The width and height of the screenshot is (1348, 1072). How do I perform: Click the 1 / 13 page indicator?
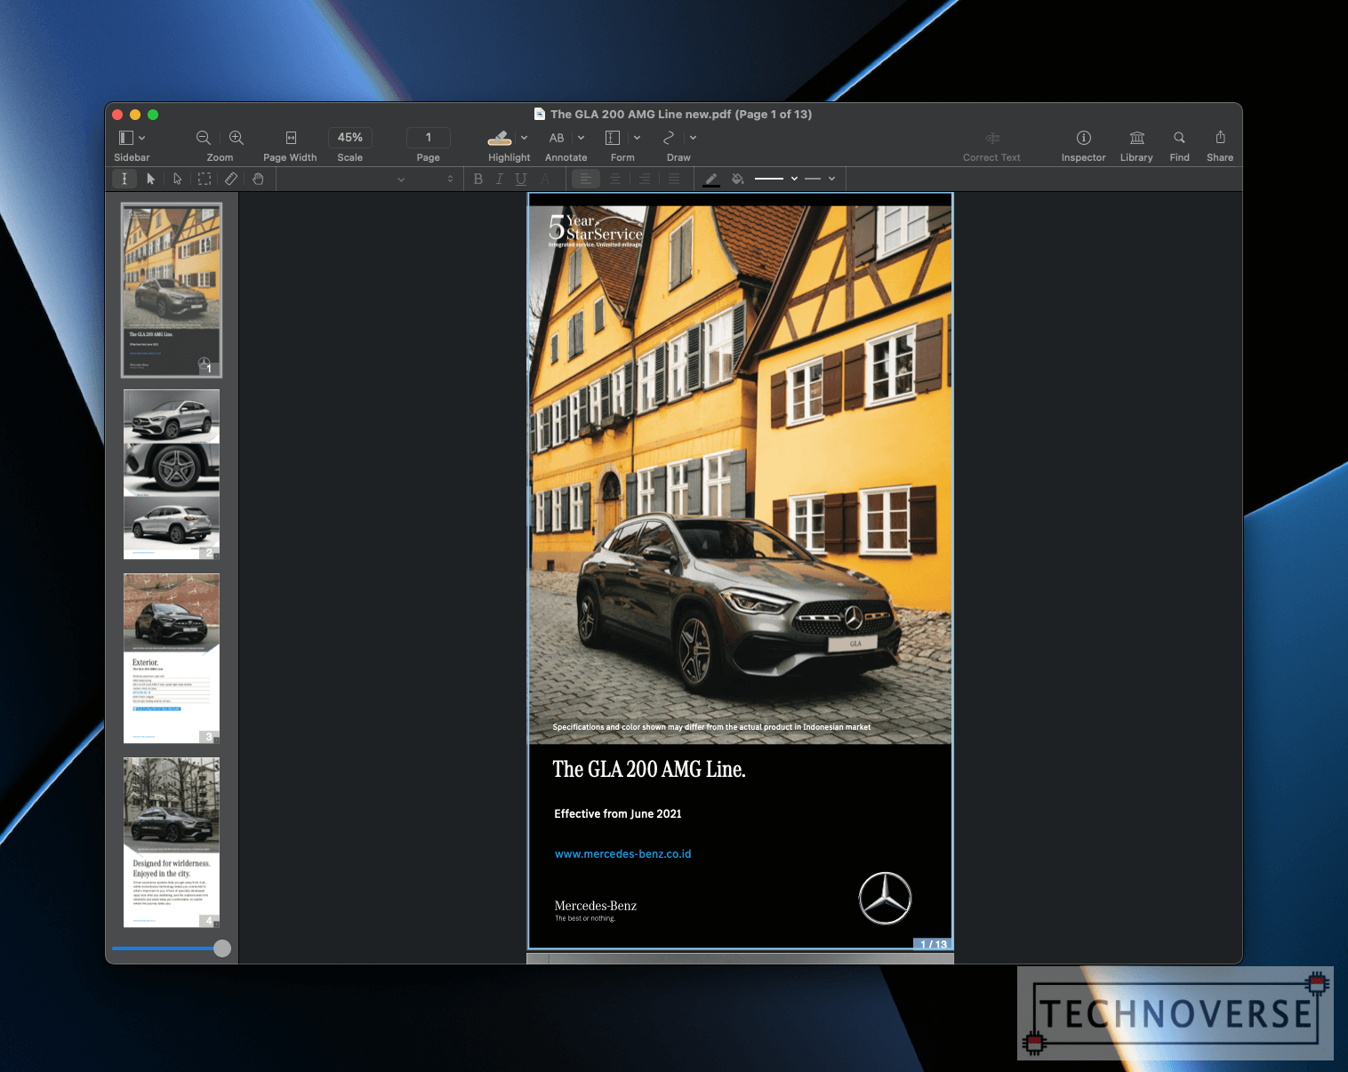[x=933, y=944]
